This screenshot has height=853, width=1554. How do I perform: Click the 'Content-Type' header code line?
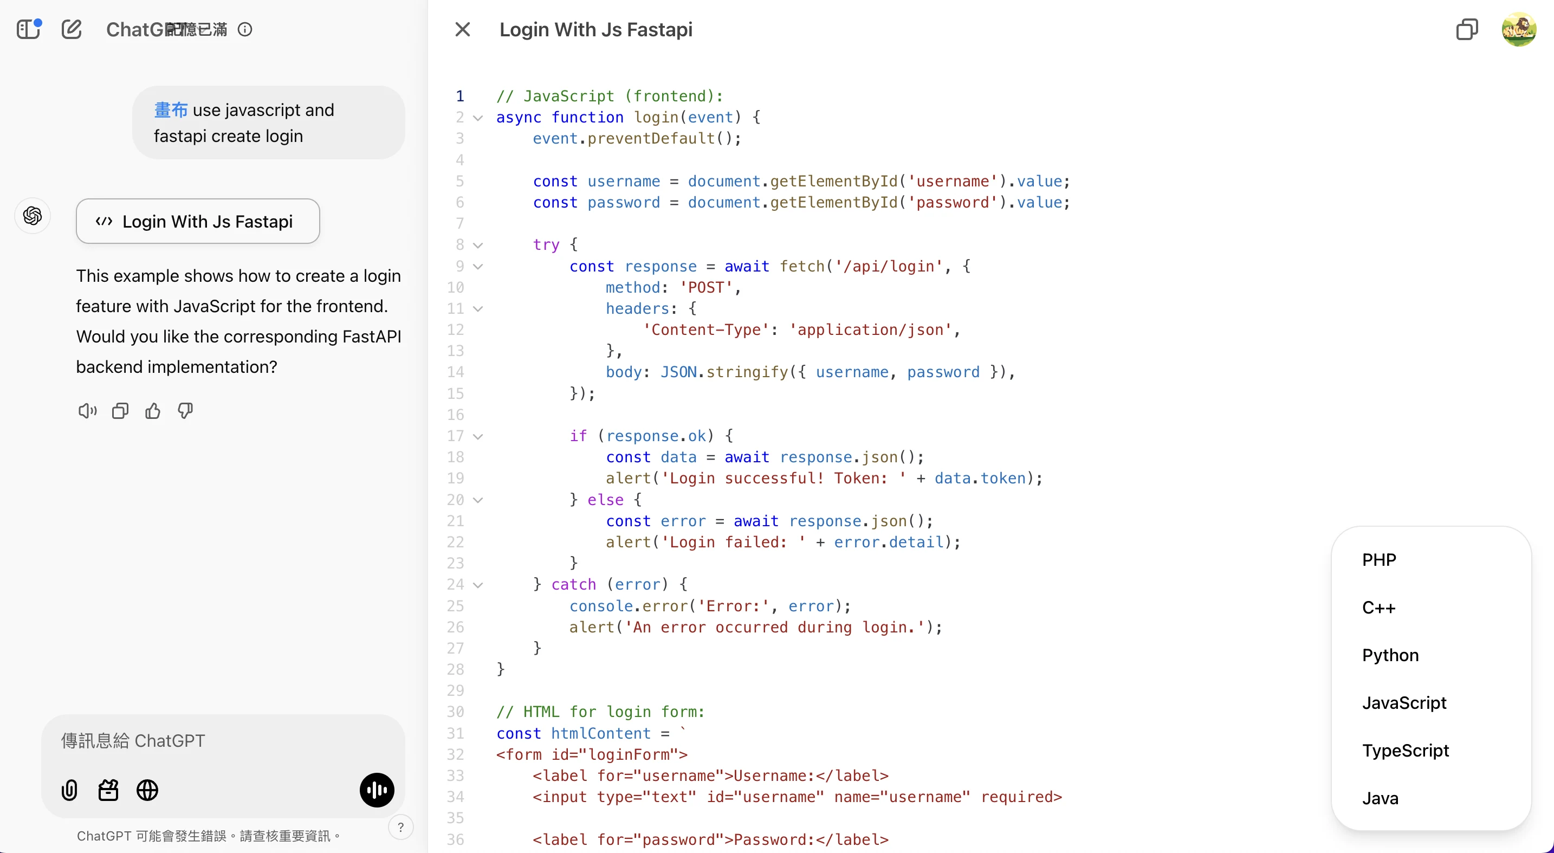[801, 330]
